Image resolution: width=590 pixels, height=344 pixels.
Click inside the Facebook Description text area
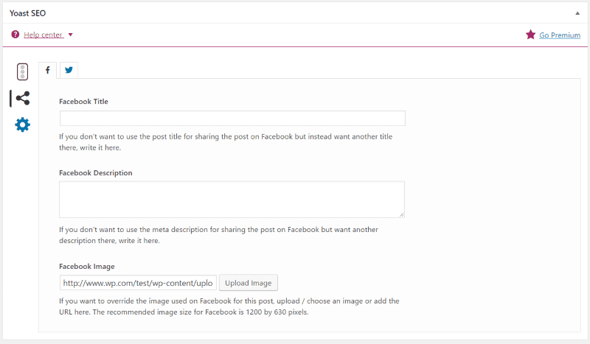point(232,199)
